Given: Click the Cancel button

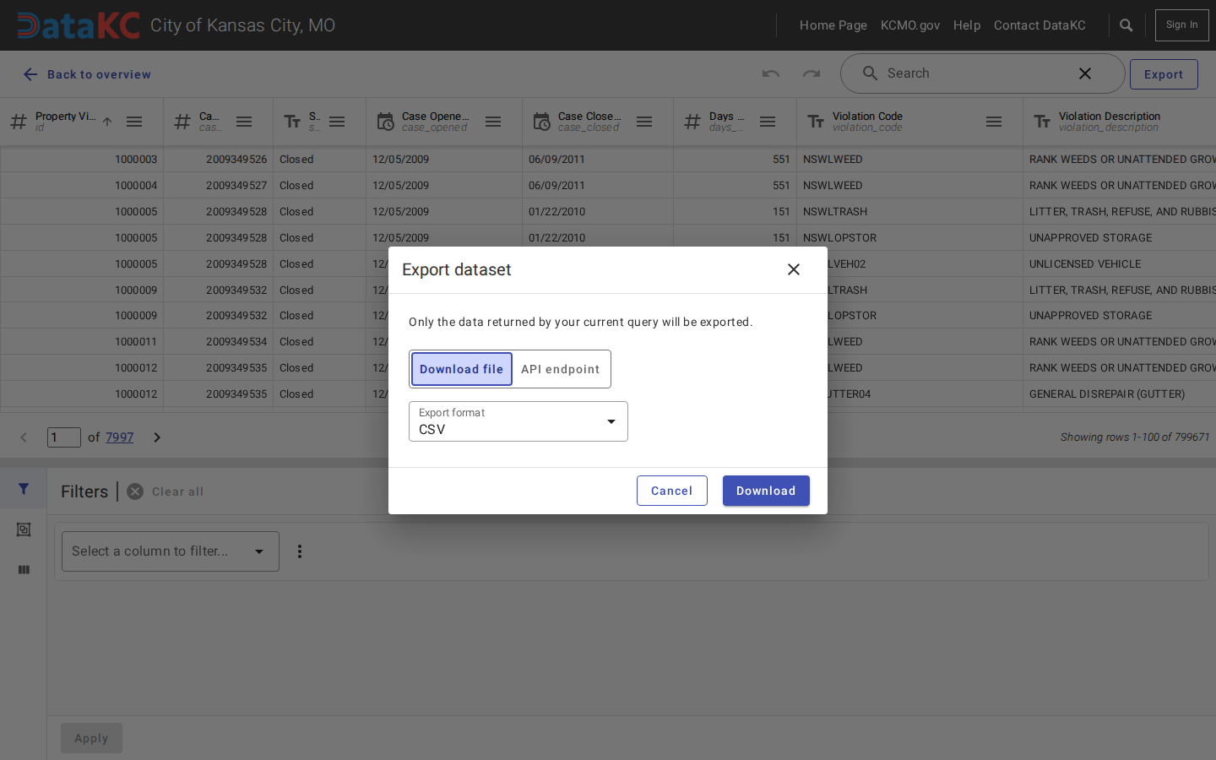Looking at the screenshot, I should (672, 491).
